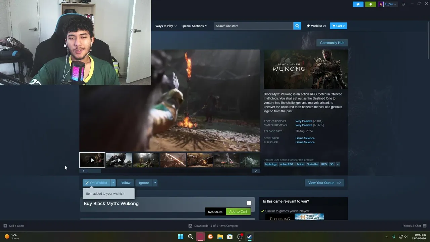430x242 pixels.
Task: Click the media strip scrollbar handle
Action: 94,171
